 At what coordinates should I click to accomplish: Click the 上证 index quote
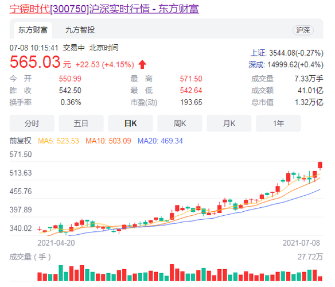(x=287, y=53)
